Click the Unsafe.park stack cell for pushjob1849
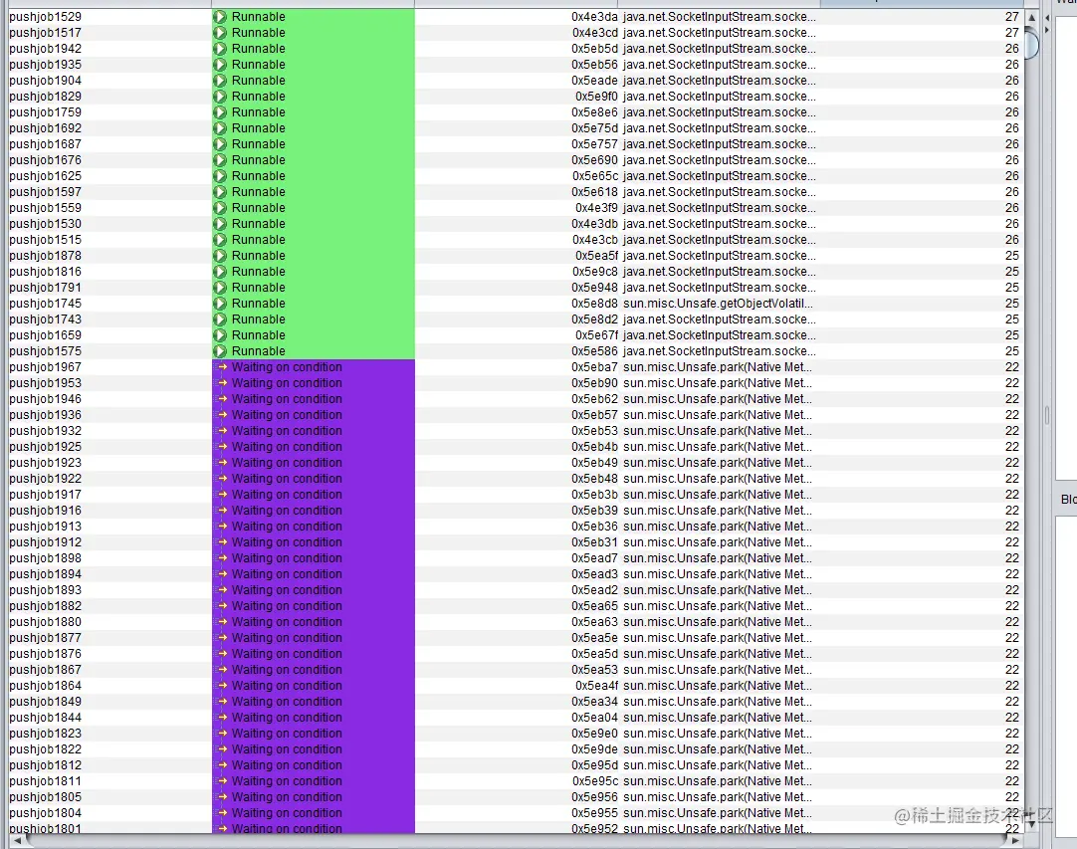The image size is (1077, 849). (717, 702)
